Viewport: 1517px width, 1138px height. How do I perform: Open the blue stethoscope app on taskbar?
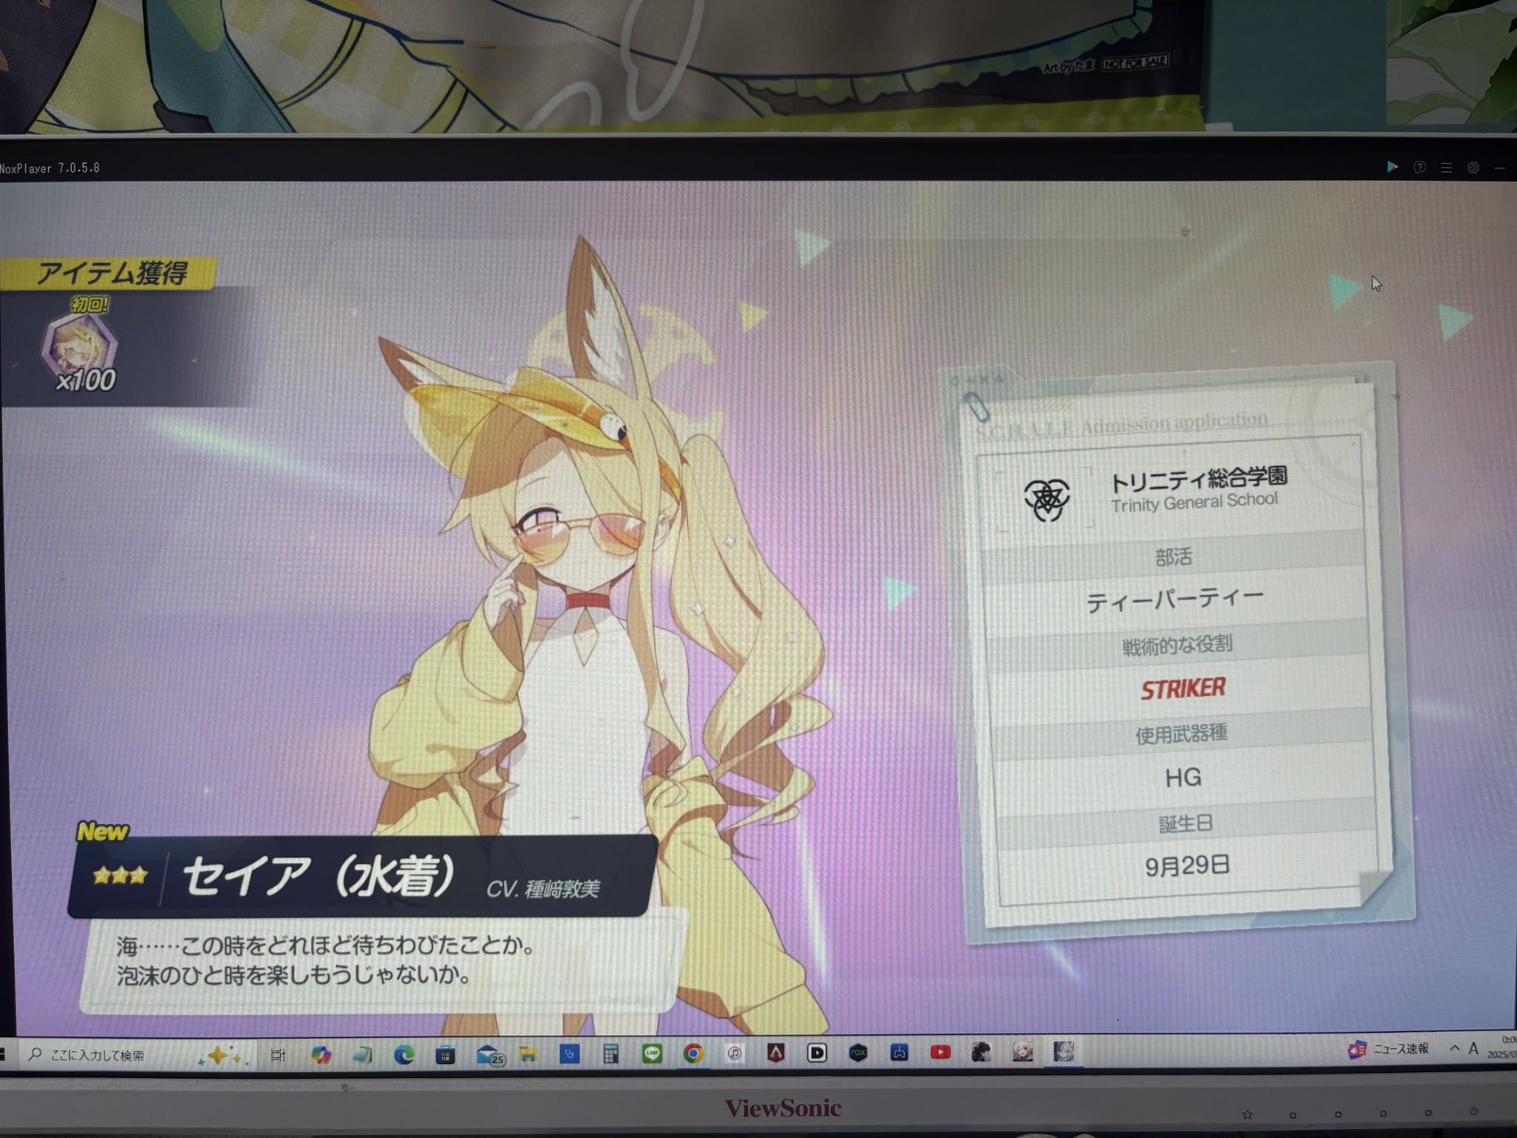coord(570,1054)
